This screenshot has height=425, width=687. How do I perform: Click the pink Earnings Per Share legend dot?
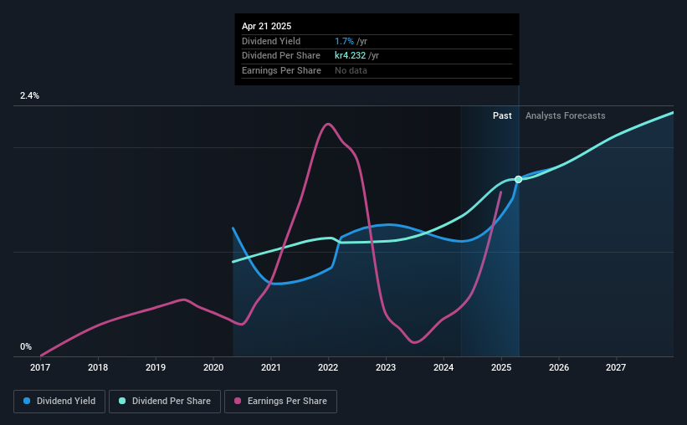(238, 401)
